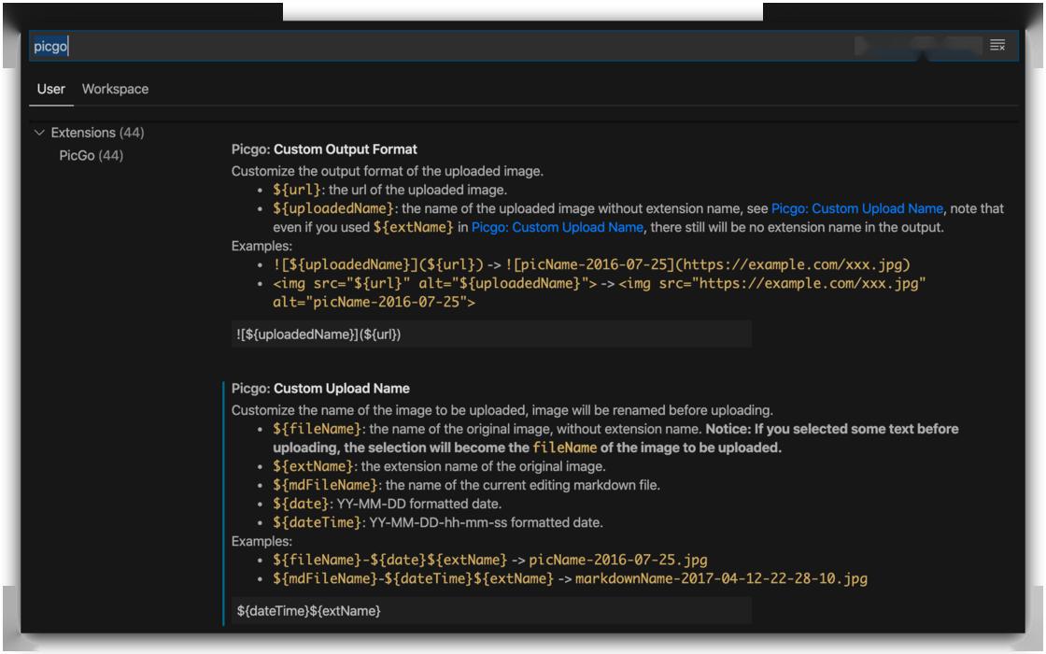
Task: Open the Custom Upload Name link after '${extName} in'
Action: coord(557,227)
